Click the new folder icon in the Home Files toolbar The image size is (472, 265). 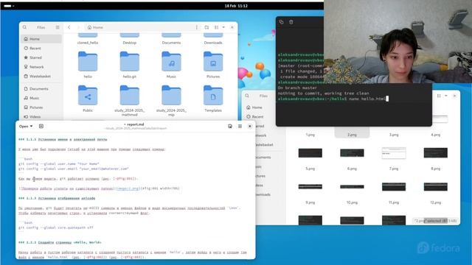click(206, 27)
